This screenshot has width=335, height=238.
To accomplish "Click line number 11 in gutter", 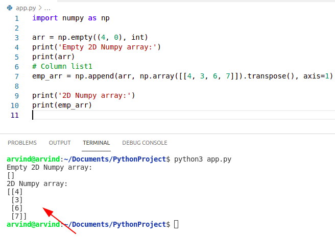I will click(x=15, y=115).
